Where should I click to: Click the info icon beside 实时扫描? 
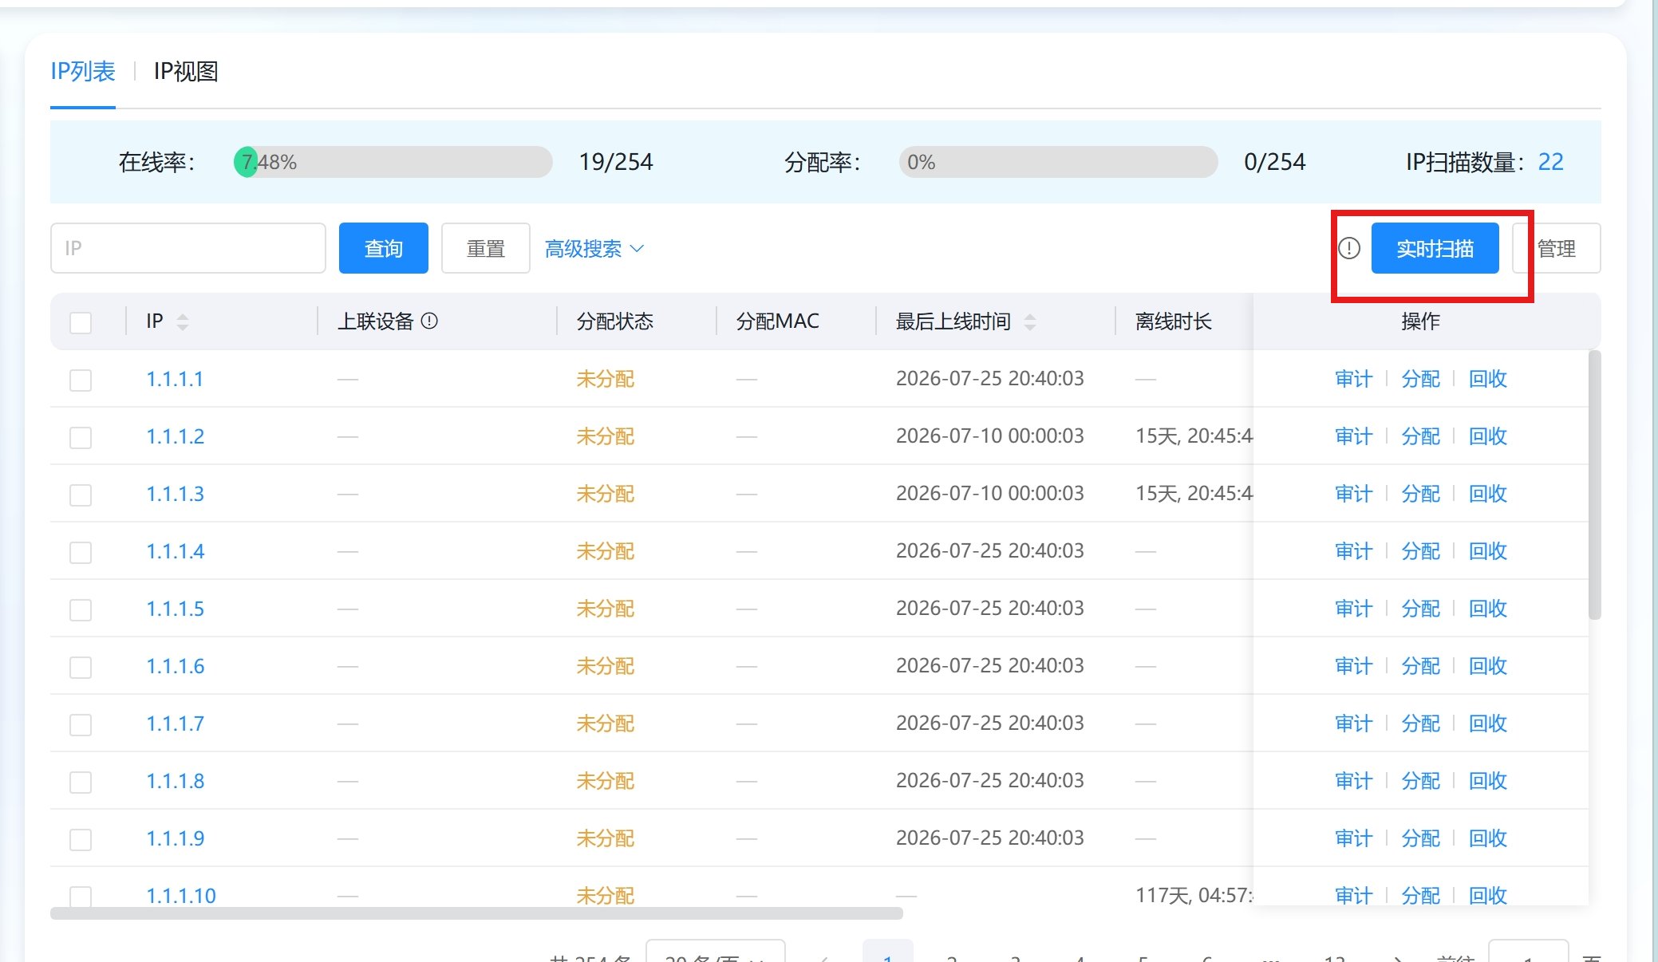tap(1349, 248)
